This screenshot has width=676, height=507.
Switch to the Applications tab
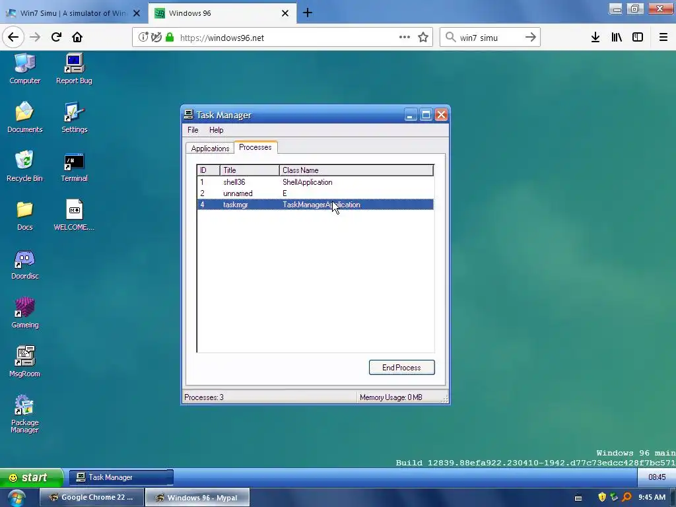tap(210, 149)
